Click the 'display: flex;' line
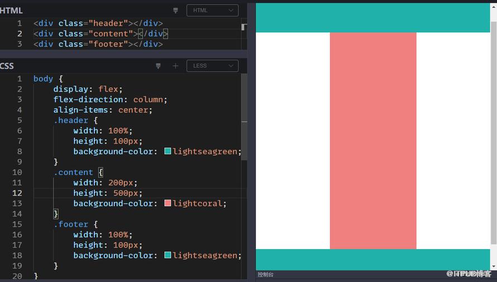 point(88,89)
